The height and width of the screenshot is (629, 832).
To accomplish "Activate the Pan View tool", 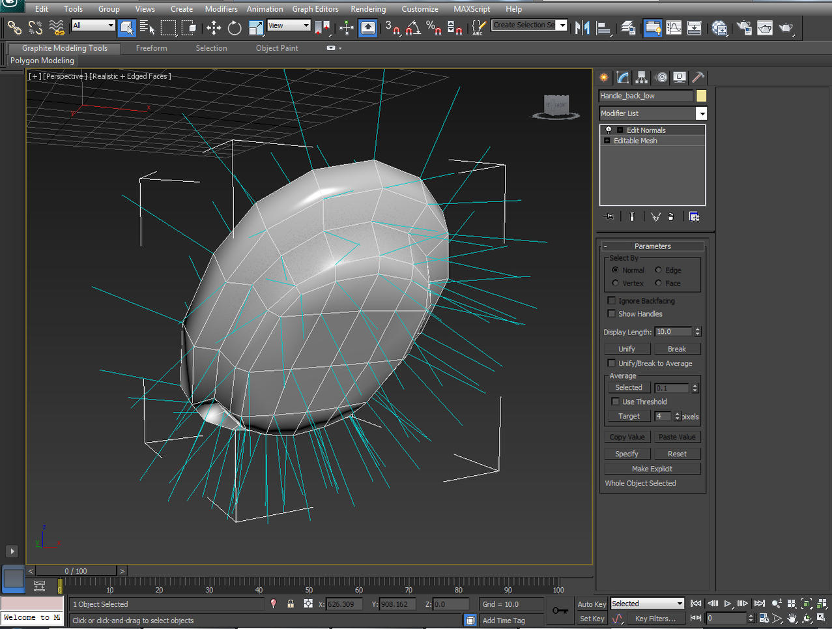I will [x=791, y=618].
